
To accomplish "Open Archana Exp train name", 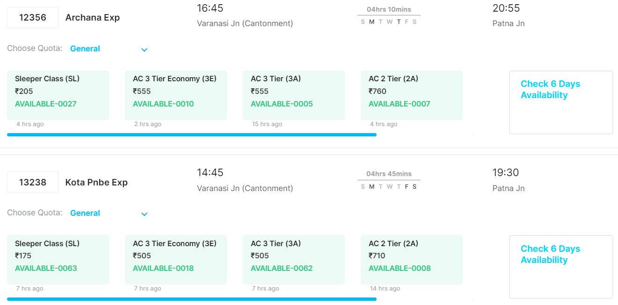I will pyautogui.click(x=93, y=18).
